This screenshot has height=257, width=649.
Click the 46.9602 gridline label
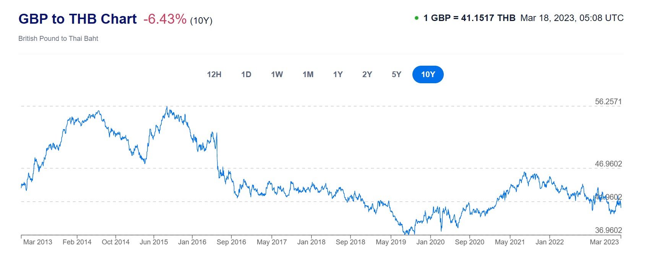(x=608, y=164)
